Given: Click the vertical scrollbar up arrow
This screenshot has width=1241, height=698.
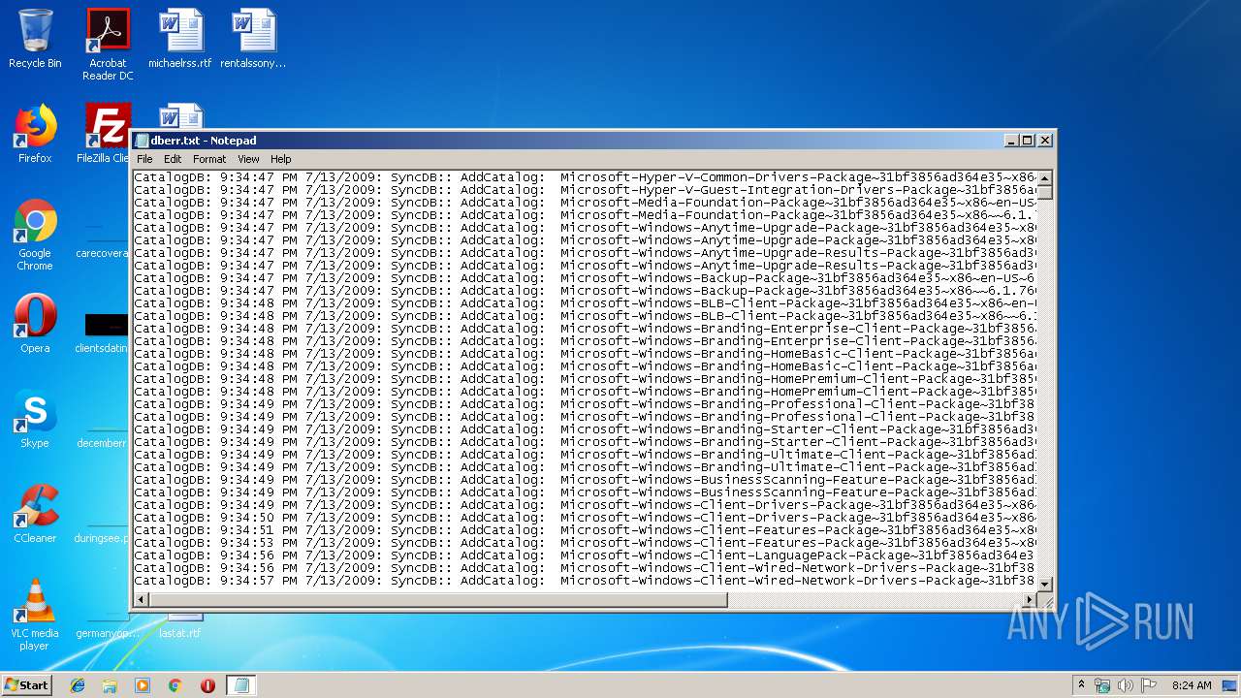Looking at the screenshot, I should 1044,178.
